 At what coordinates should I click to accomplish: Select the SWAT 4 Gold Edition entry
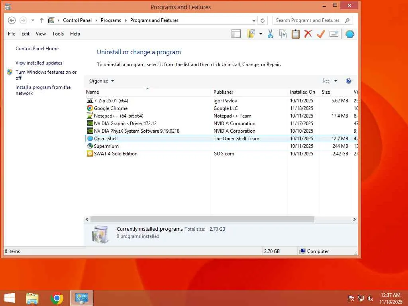tap(221, 153)
